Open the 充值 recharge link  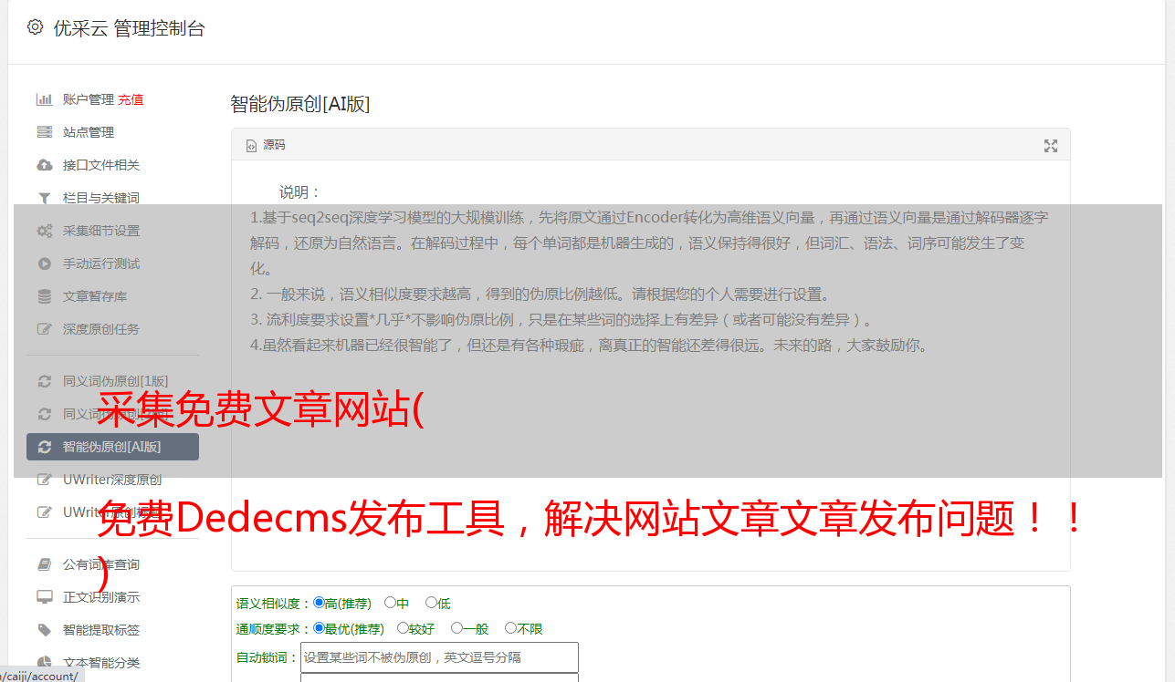(x=131, y=99)
